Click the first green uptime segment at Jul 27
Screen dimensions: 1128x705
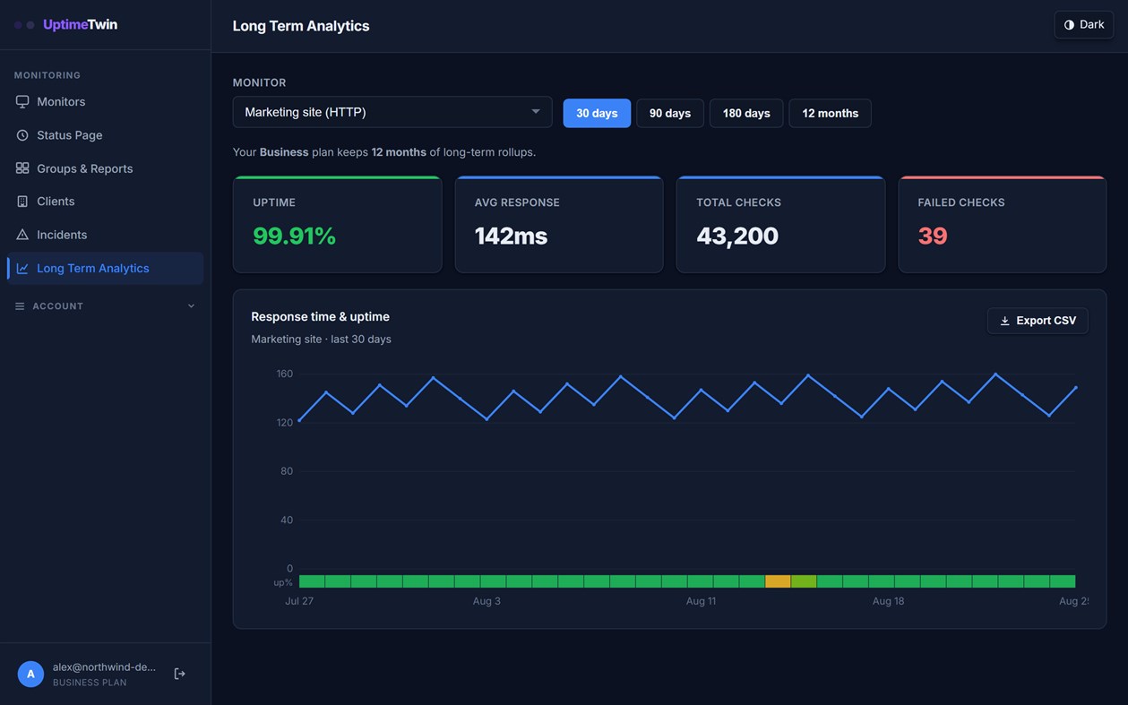[312, 581]
